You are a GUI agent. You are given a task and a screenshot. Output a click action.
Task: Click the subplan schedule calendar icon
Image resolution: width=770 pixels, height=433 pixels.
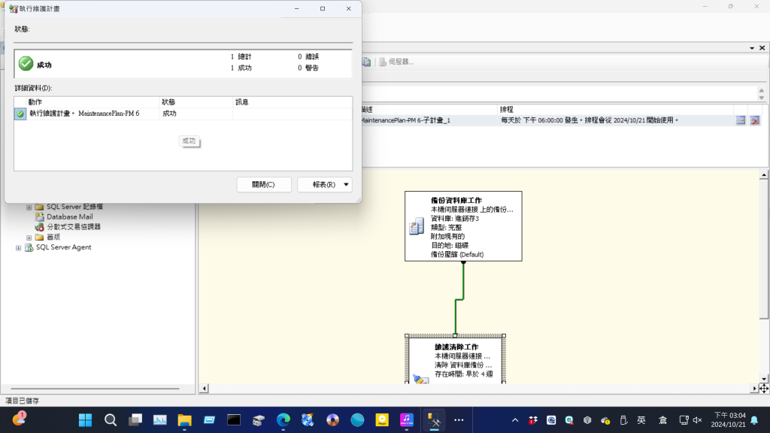pyautogui.click(x=741, y=120)
